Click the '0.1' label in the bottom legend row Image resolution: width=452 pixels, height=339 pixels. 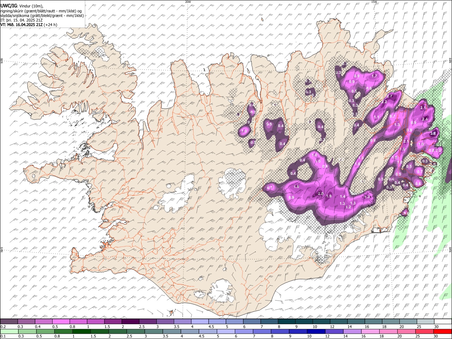(x=3, y=336)
